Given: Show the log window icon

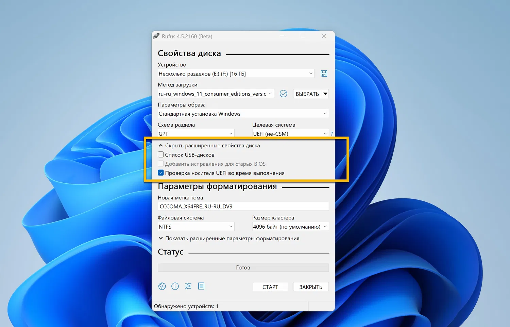Looking at the screenshot, I should click(201, 286).
